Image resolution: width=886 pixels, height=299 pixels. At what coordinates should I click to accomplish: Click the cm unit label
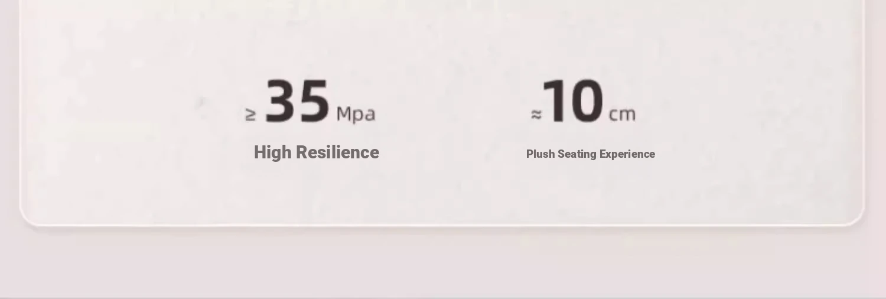(x=622, y=114)
